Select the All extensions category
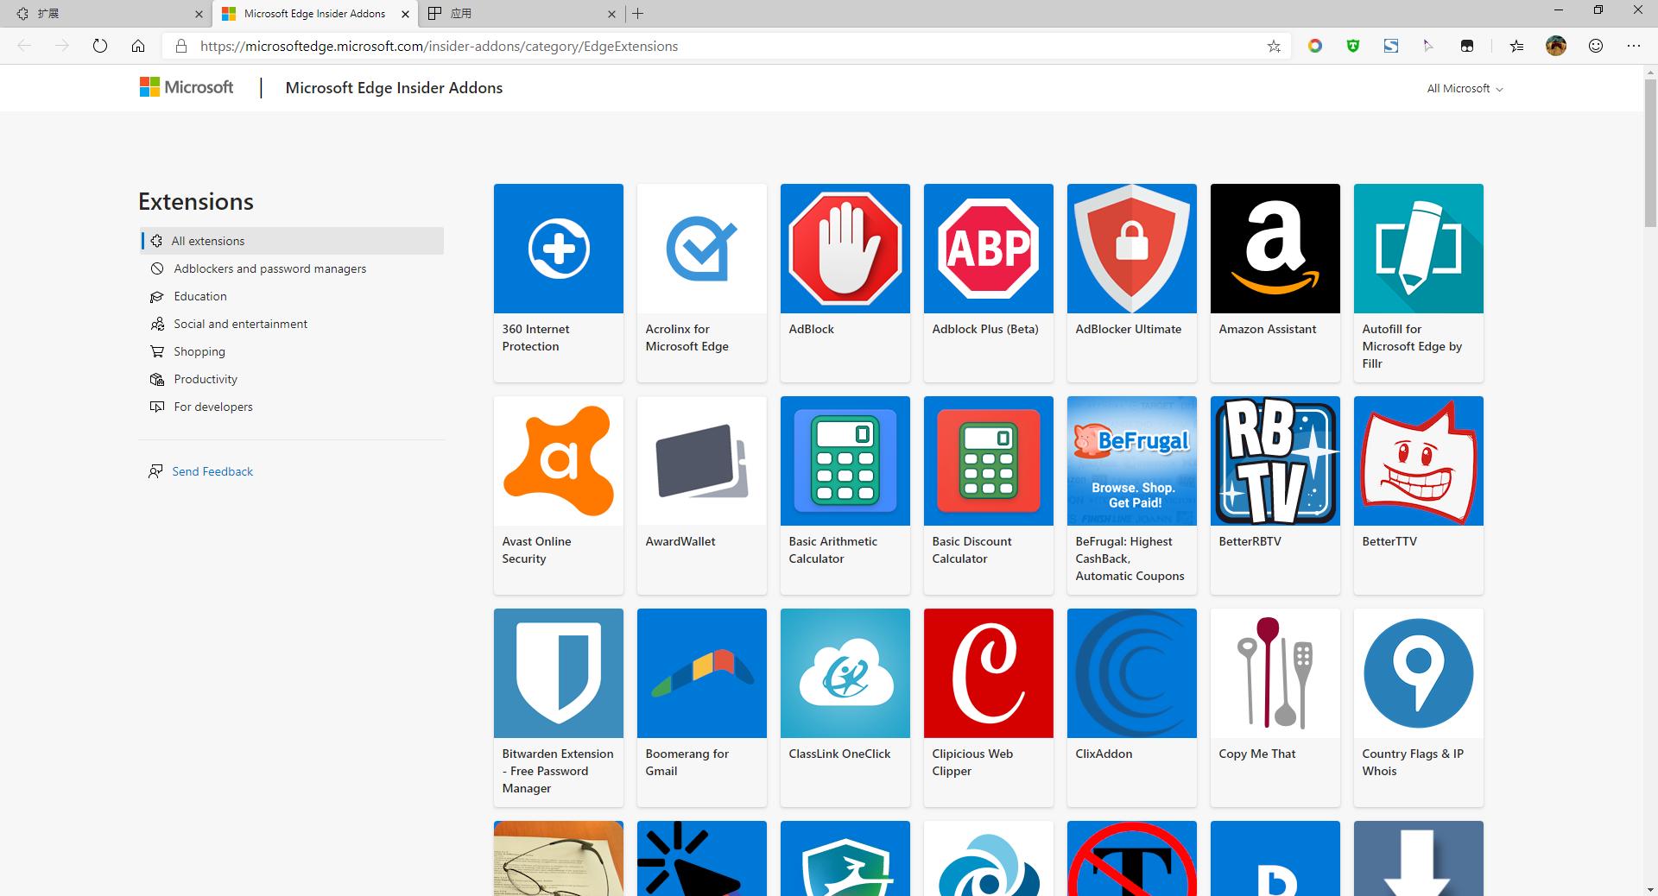Viewport: 1658px width, 896px height. click(x=293, y=241)
